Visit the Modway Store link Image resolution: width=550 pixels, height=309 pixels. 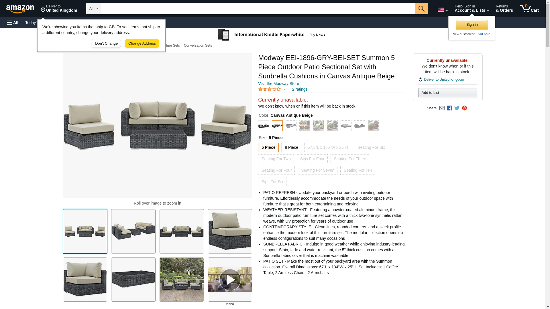(278, 84)
